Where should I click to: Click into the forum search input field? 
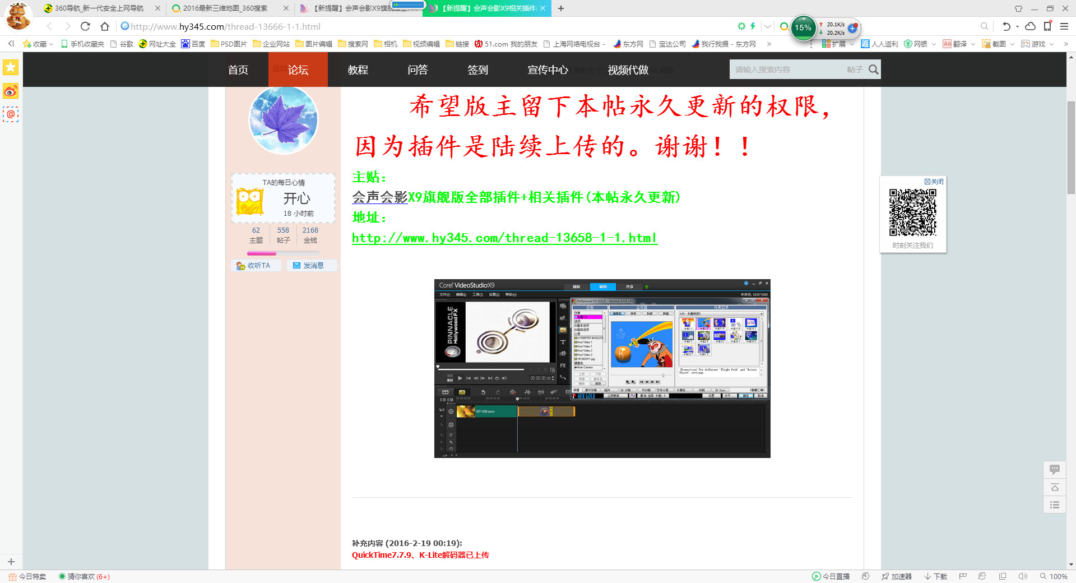pyautogui.click(x=787, y=70)
